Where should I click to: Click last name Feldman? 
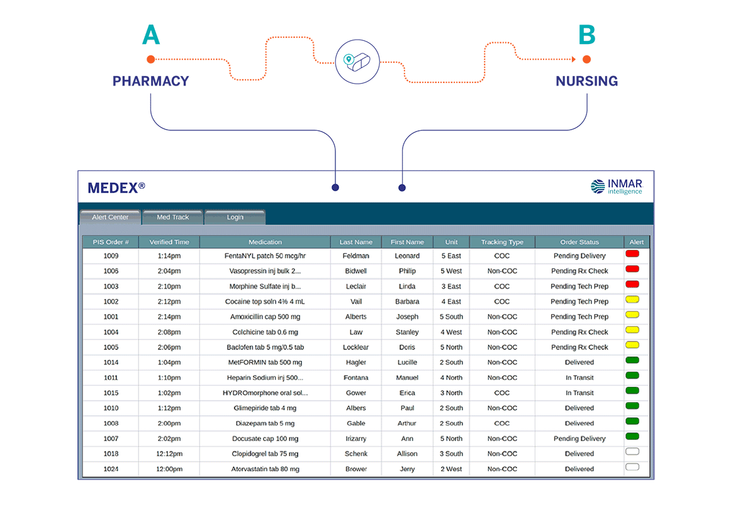tap(356, 256)
